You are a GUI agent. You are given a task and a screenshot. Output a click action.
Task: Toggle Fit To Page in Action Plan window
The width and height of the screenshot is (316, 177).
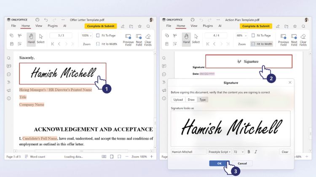261,36
